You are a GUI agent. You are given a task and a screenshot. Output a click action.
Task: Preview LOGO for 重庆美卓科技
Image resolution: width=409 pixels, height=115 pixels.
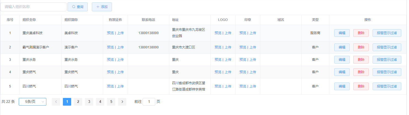pos(218,33)
